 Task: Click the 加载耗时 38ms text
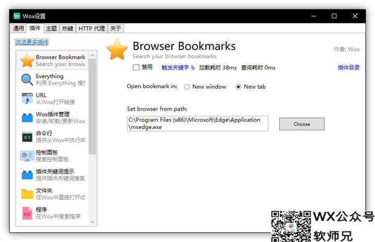point(218,68)
